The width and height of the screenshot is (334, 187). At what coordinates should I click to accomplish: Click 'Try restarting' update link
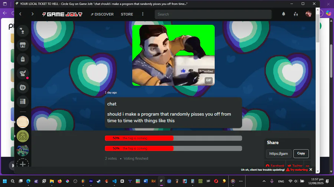[x=297, y=170]
